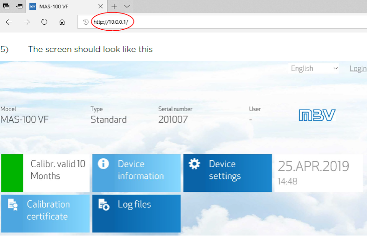Click the serial number 201007

coord(173,119)
